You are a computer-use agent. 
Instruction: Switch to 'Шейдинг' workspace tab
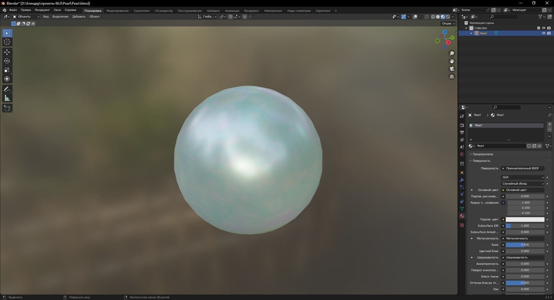click(x=213, y=11)
